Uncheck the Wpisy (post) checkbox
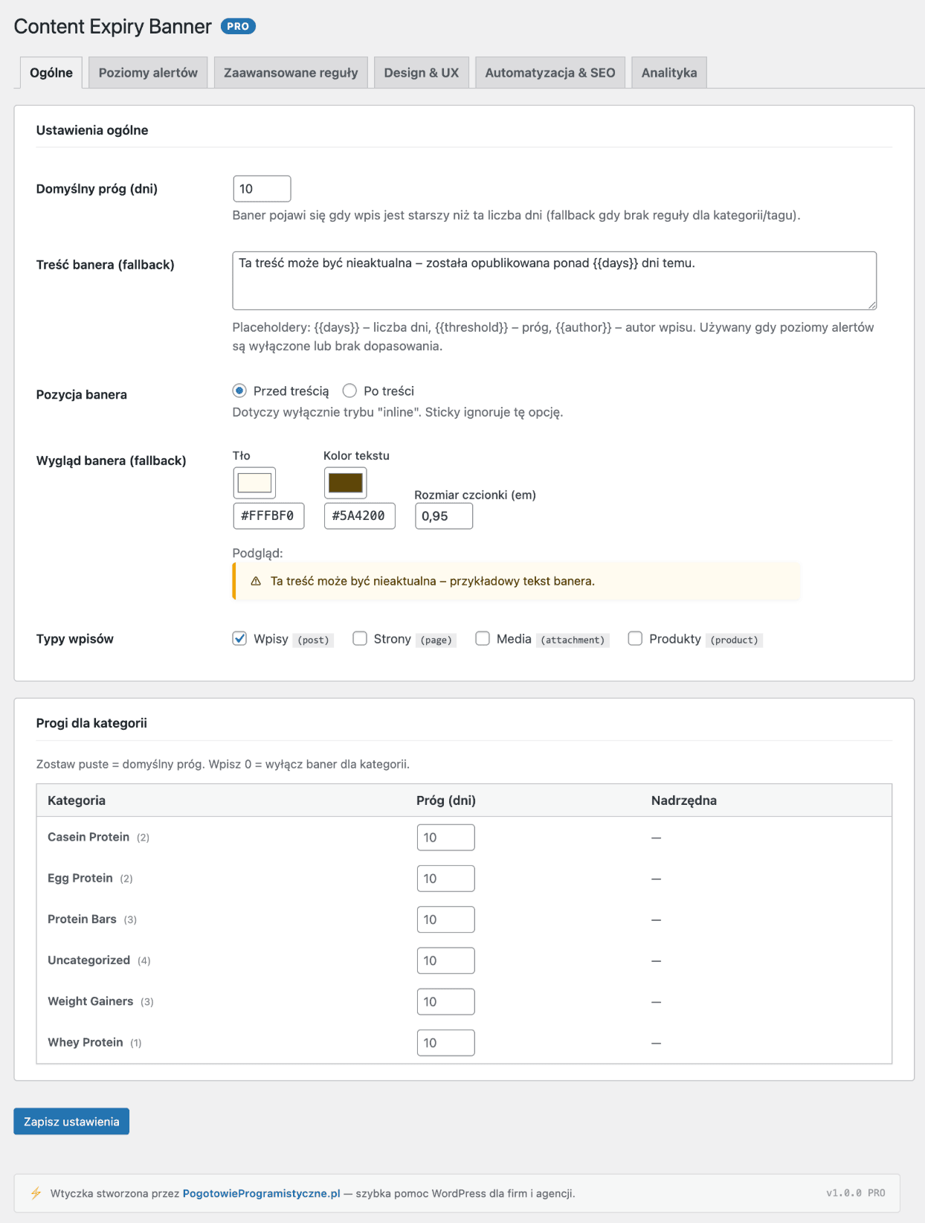 coord(239,638)
